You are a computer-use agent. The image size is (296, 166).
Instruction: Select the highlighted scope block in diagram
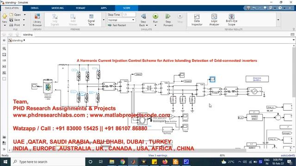(212, 79)
